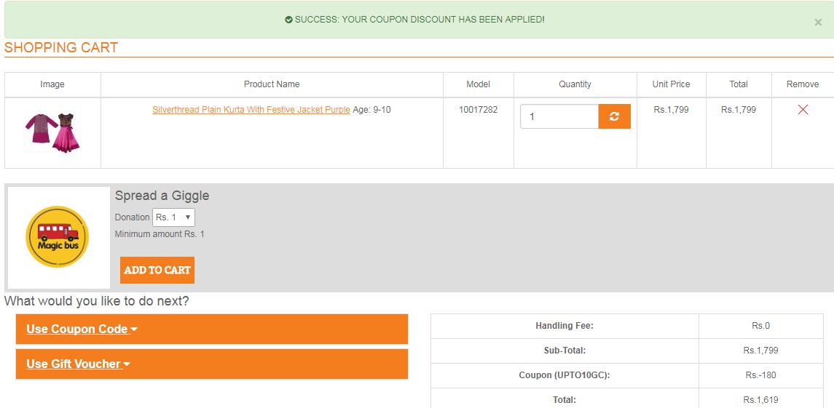The height and width of the screenshot is (408, 834).
Task: Expand the Use Gift Voucher section
Action: point(78,364)
